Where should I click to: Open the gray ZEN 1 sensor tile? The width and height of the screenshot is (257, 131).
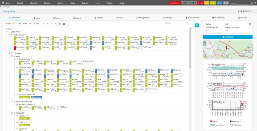coord(96,48)
